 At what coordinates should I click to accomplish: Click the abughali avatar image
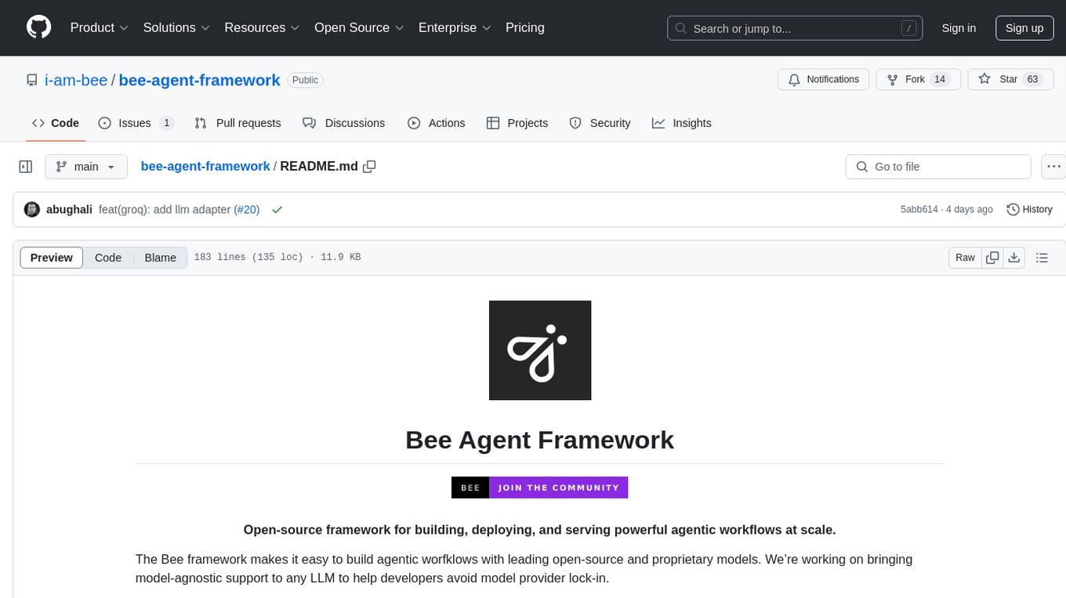pyautogui.click(x=32, y=209)
